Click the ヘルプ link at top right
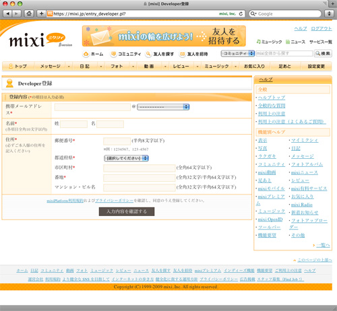Screen dimensions: 337x311 (301, 29)
